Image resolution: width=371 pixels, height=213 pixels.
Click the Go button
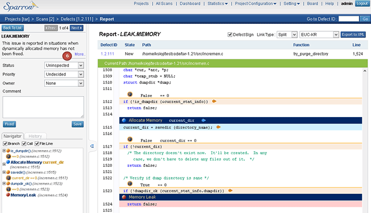365,19
